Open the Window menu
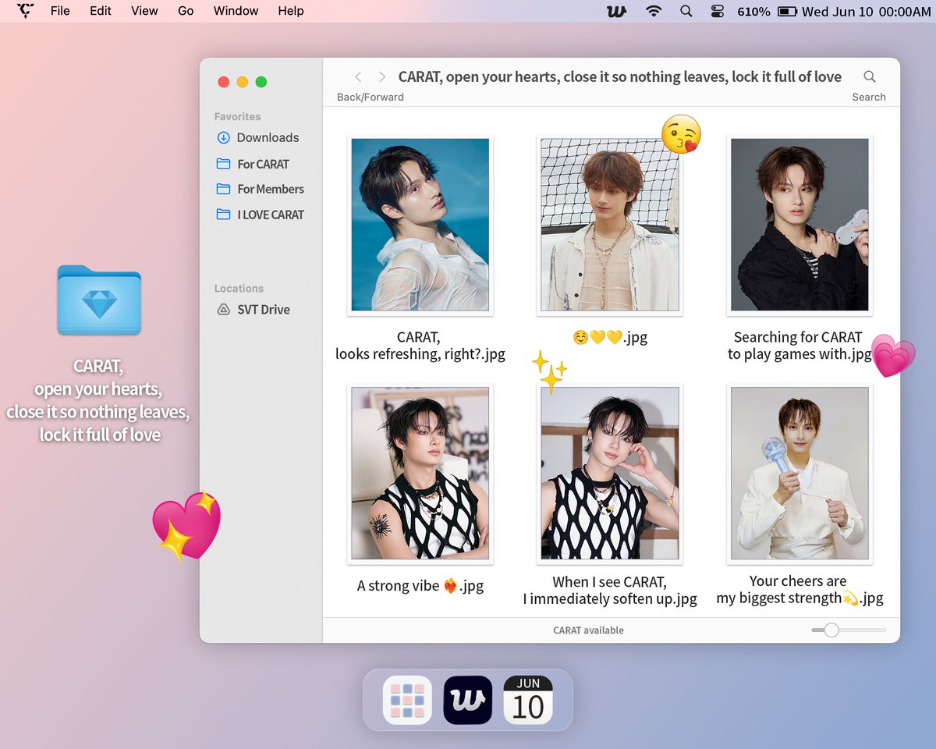The height and width of the screenshot is (749, 936). [236, 11]
